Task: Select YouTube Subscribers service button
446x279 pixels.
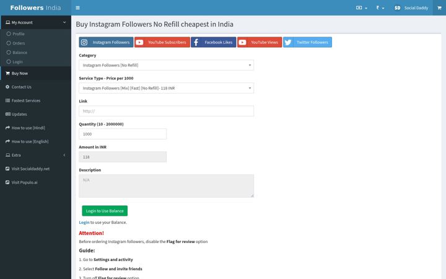Action: [x=162, y=42]
